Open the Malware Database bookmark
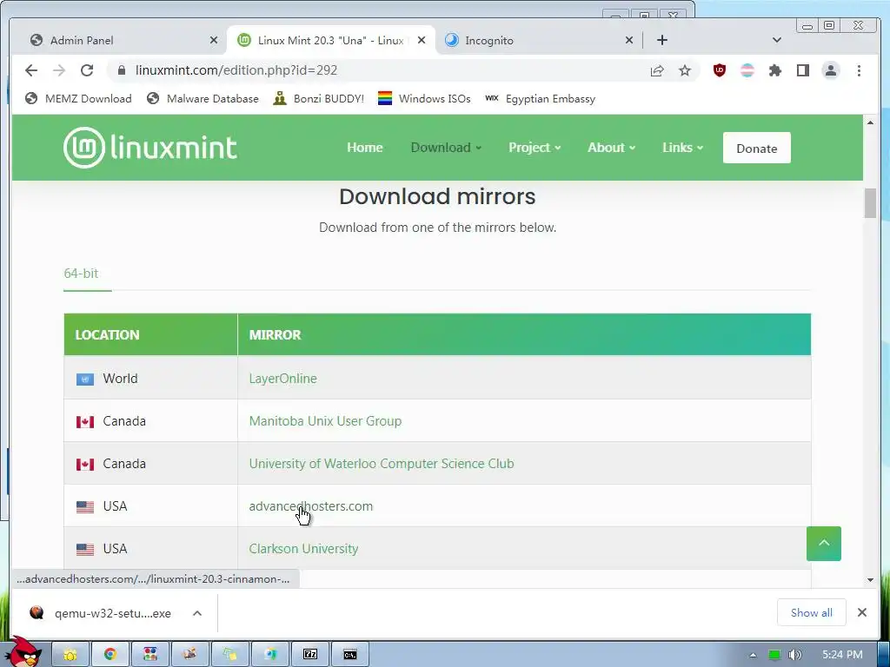 click(203, 99)
